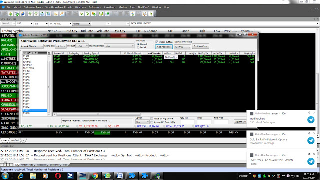
Task: Click the orange notepad toolbar icon
Action: point(145,14)
